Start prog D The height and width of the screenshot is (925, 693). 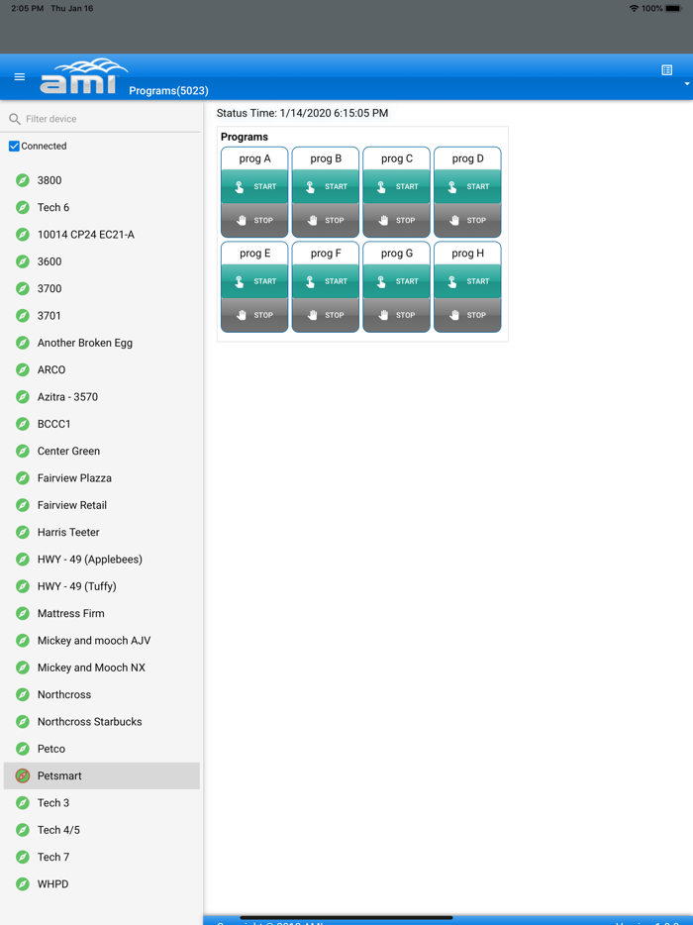pos(467,186)
